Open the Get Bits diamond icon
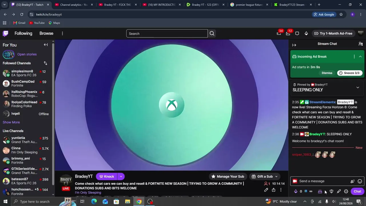 point(306,33)
